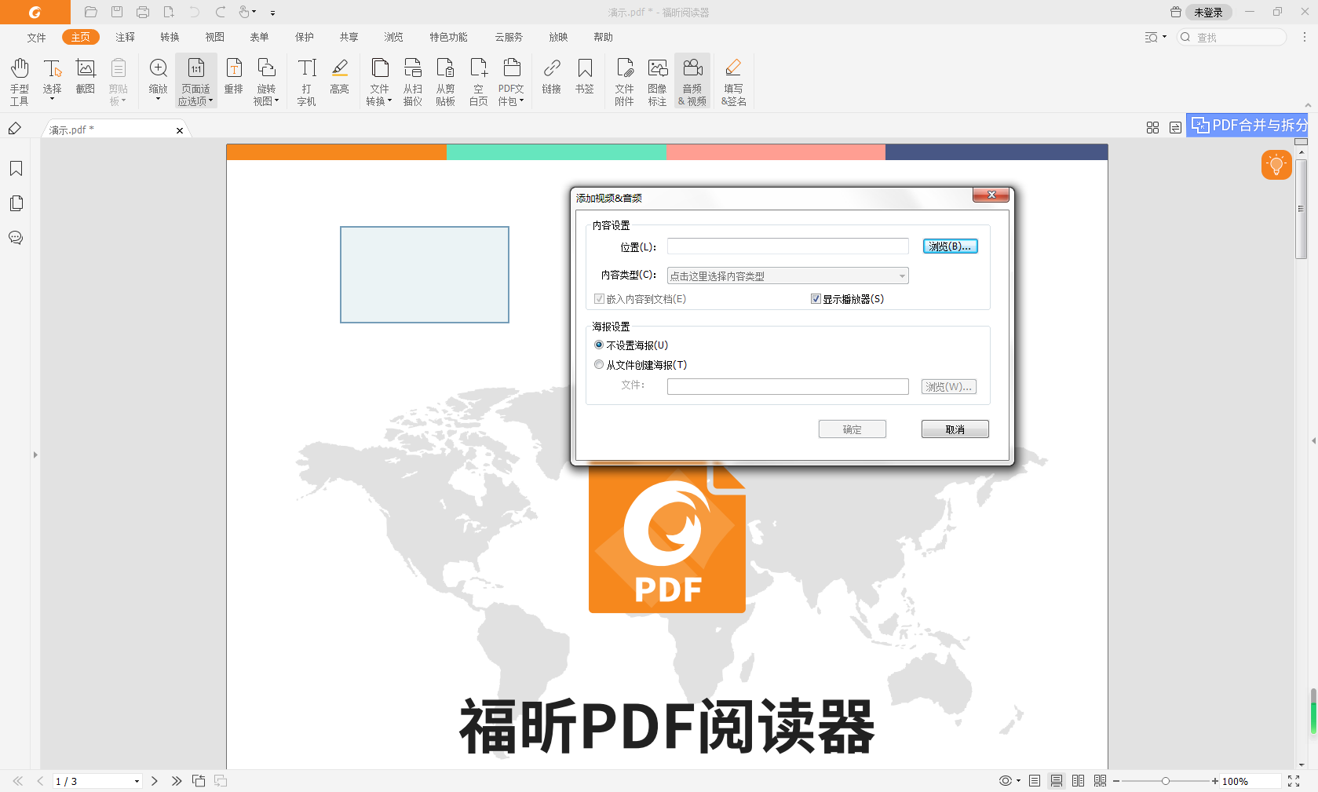
Task: Click the 未登录 login button
Action: pos(1208,12)
